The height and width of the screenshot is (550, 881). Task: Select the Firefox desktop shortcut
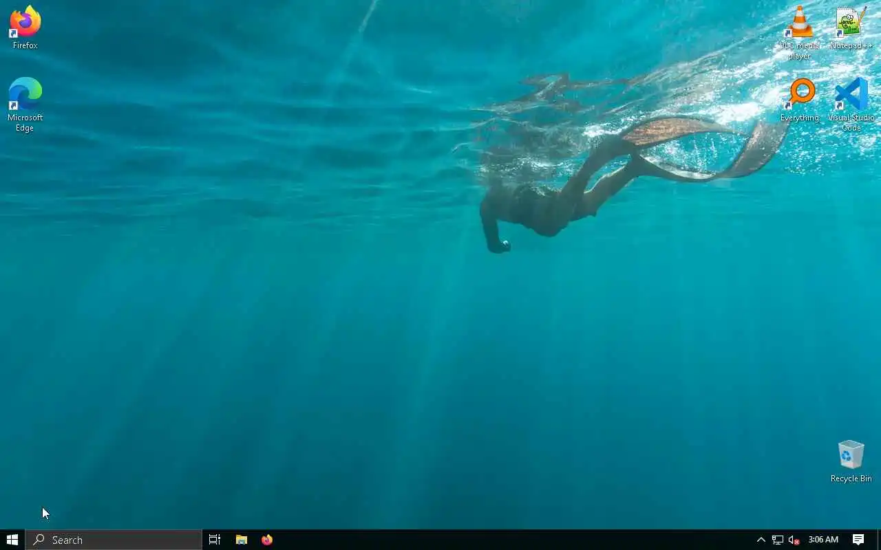(x=25, y=27)
